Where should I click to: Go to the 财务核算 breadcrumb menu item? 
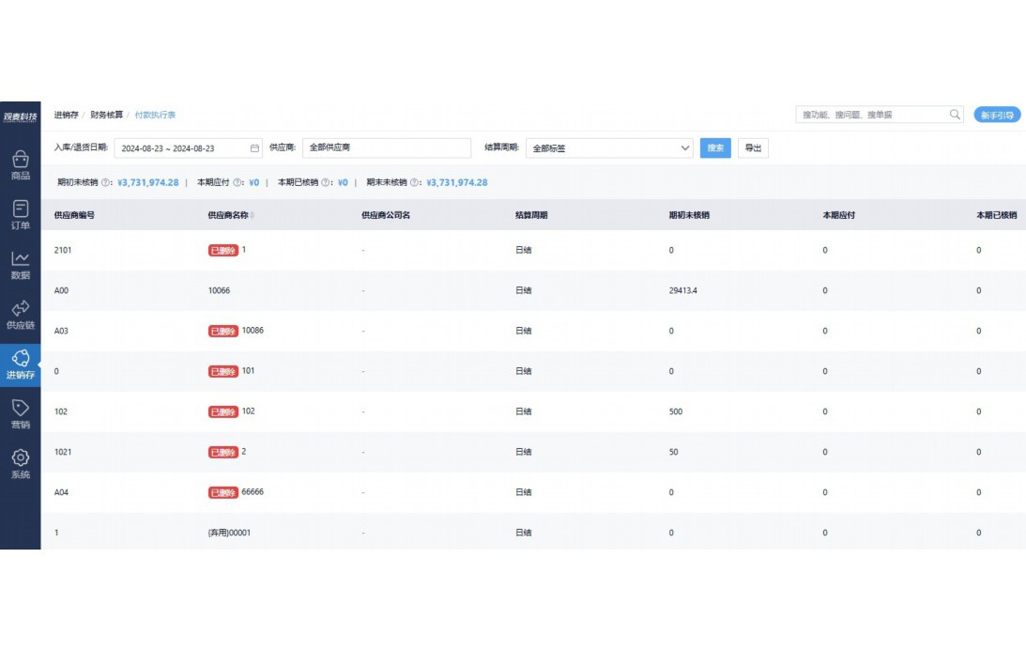pyautogui.click(x=106, y=114)
